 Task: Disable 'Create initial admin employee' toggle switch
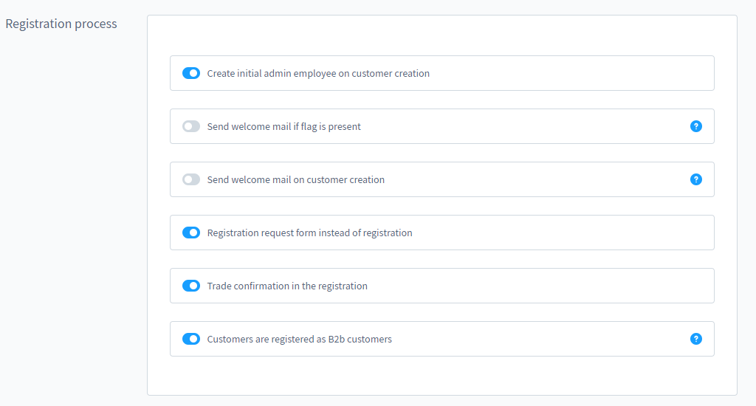pyautogui.click(x=191, y=73)
